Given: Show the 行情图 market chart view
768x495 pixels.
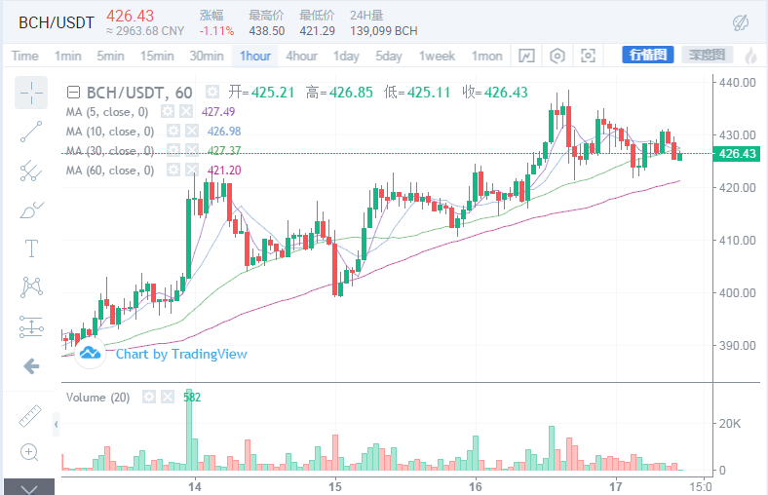Looking at the screenshot, I should [x=648, y=55].
